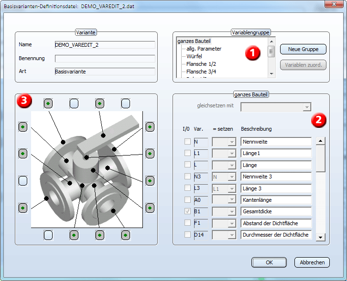Screen dimensions: 347x281
Task: Click the empty button left of valve image
Action: click(x=22, y=181)
